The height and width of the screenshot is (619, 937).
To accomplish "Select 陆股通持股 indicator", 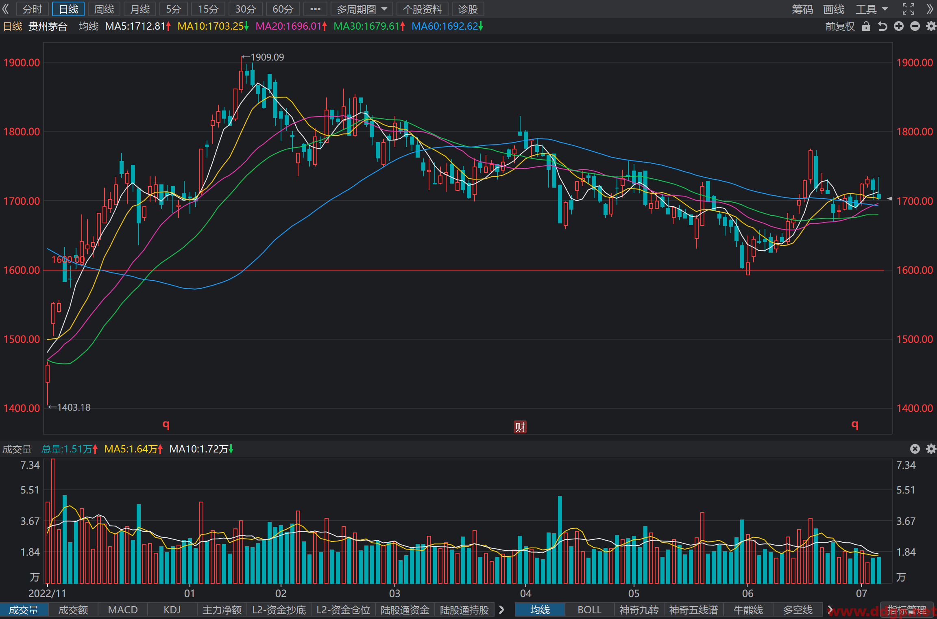I will coord(464,610).
